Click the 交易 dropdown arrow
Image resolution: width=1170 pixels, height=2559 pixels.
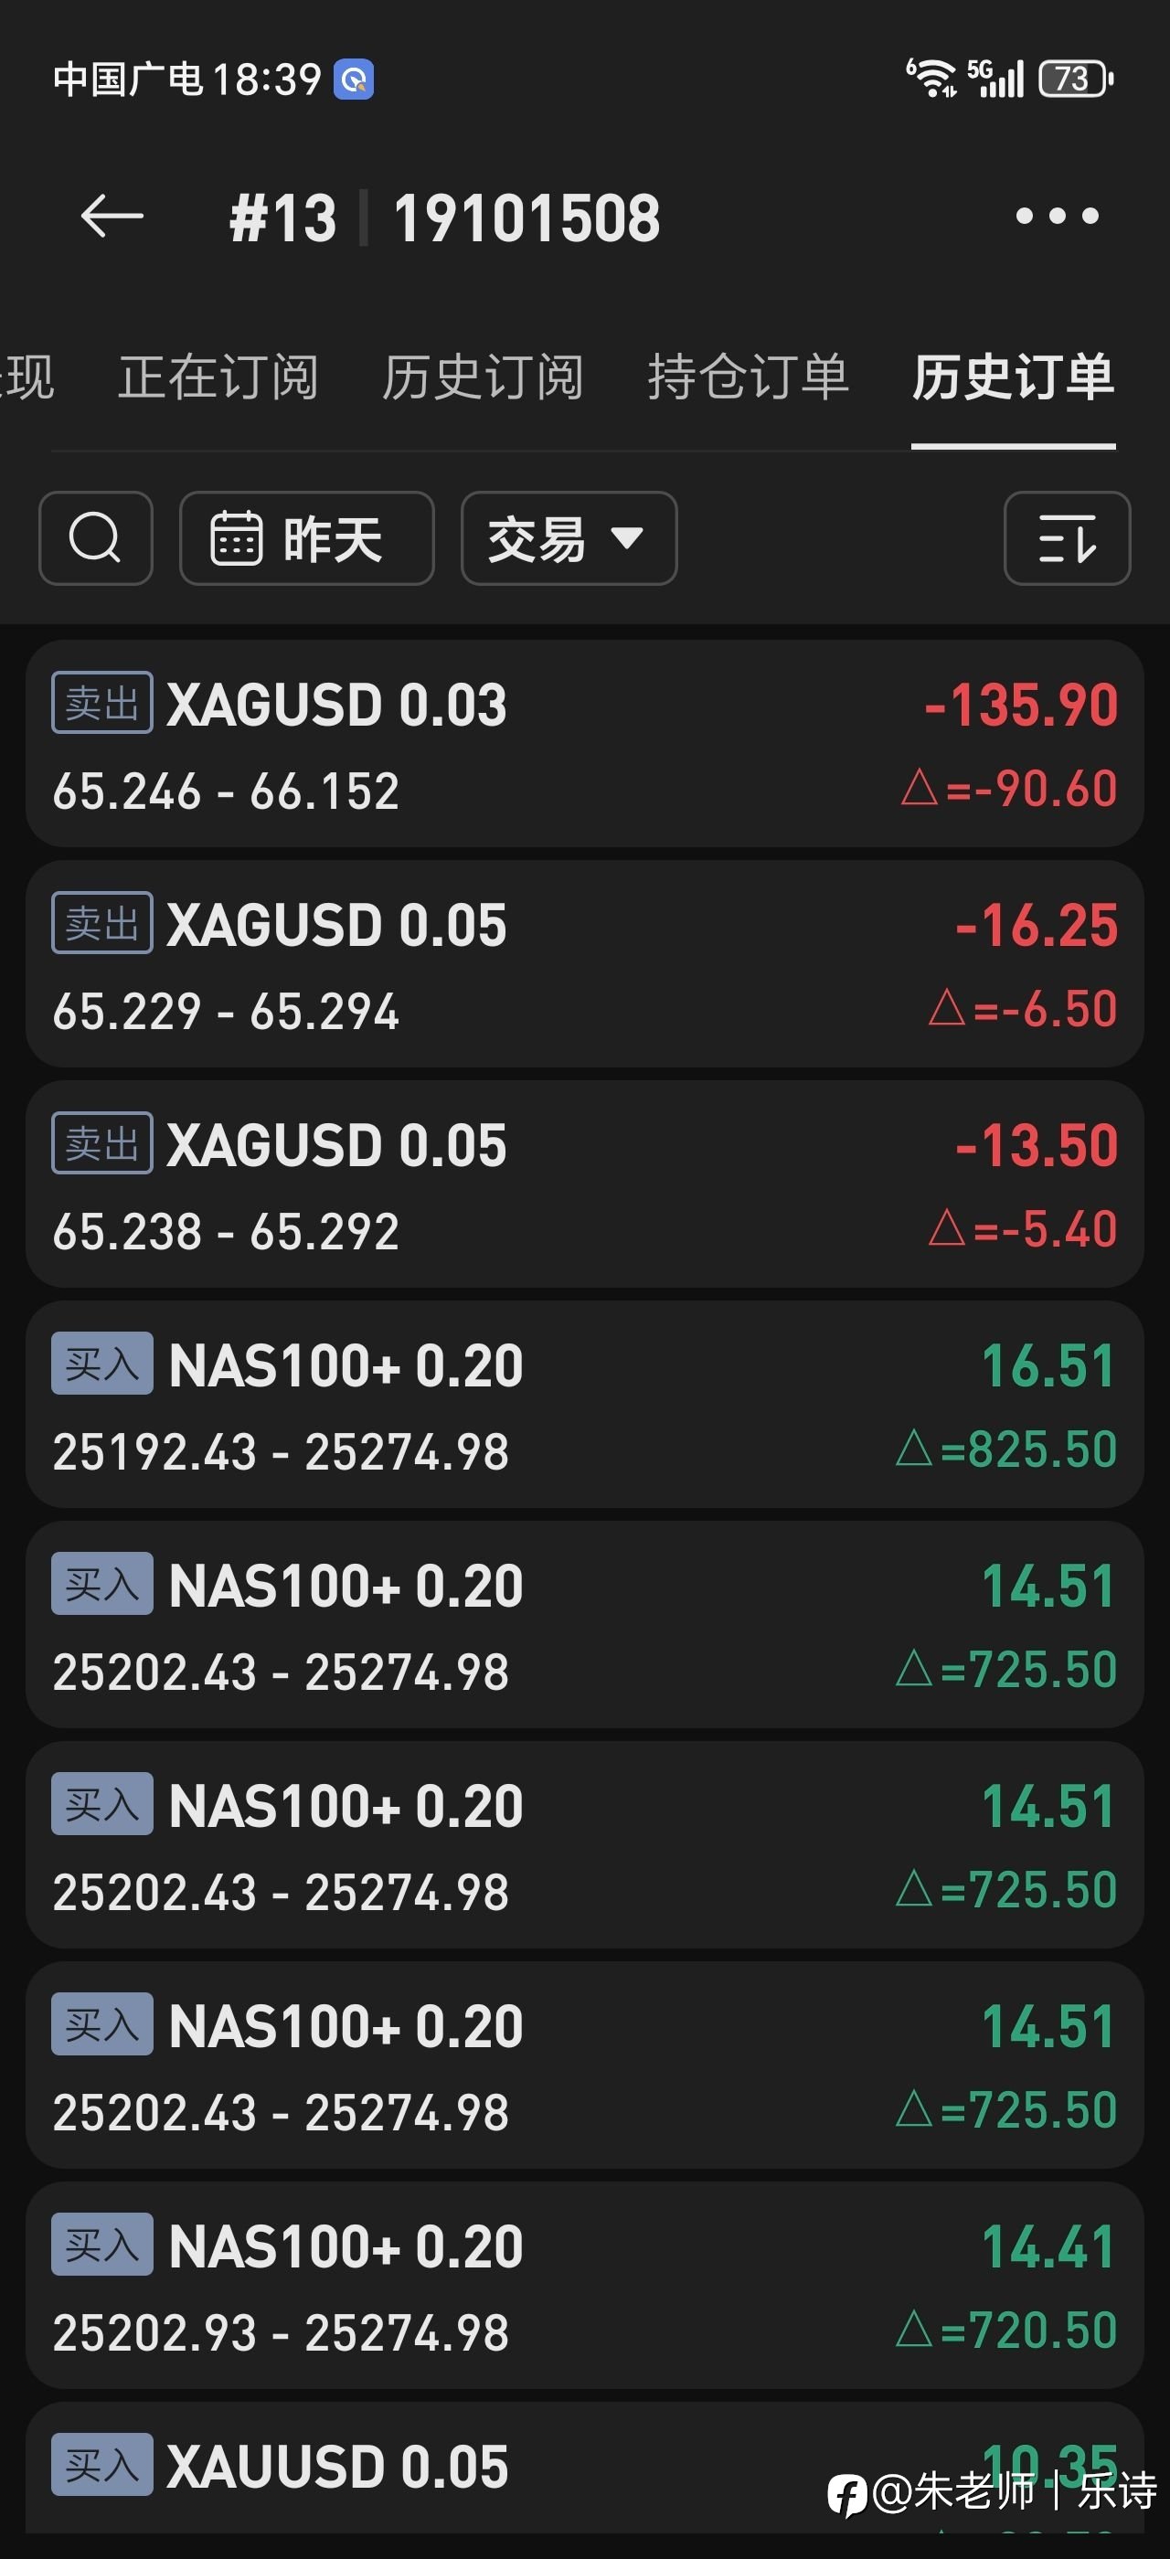628,538
